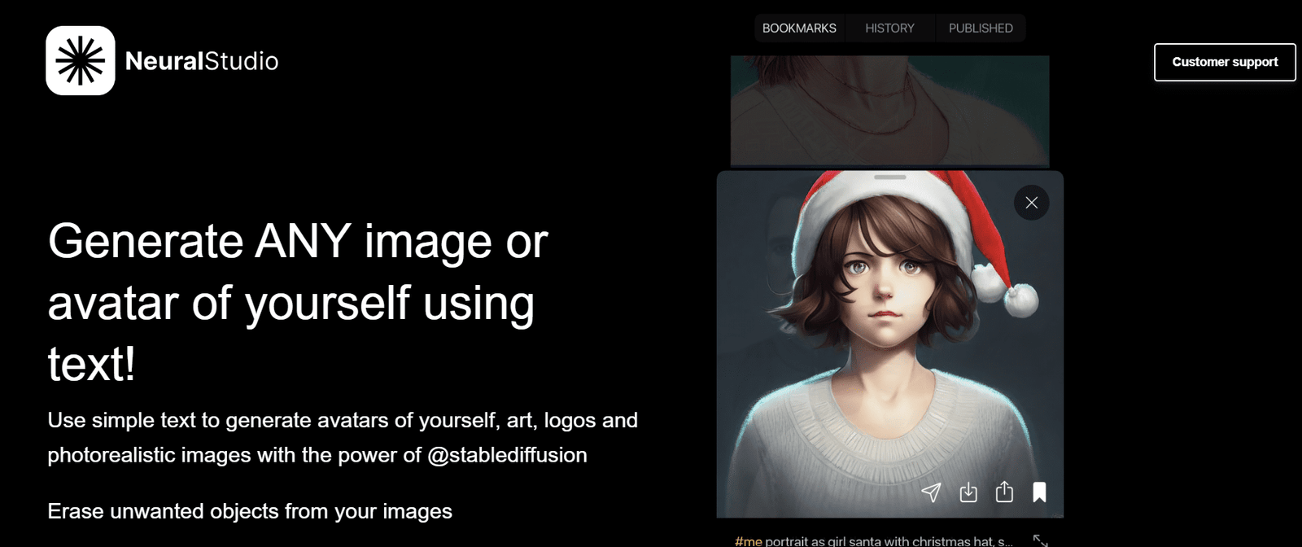
Task: Download the Santa girl avatar image
Action: [x=968, y=492]
